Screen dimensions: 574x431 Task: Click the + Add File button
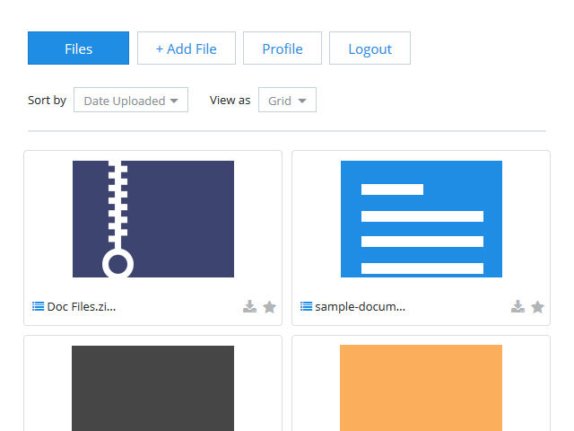tap(187, 48)
